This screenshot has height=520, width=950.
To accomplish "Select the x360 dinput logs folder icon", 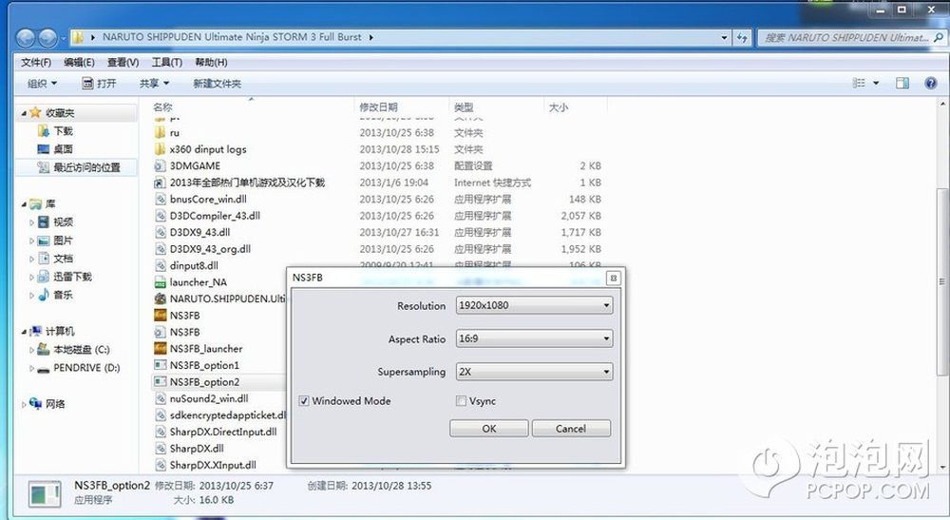I will coord(160,149).
